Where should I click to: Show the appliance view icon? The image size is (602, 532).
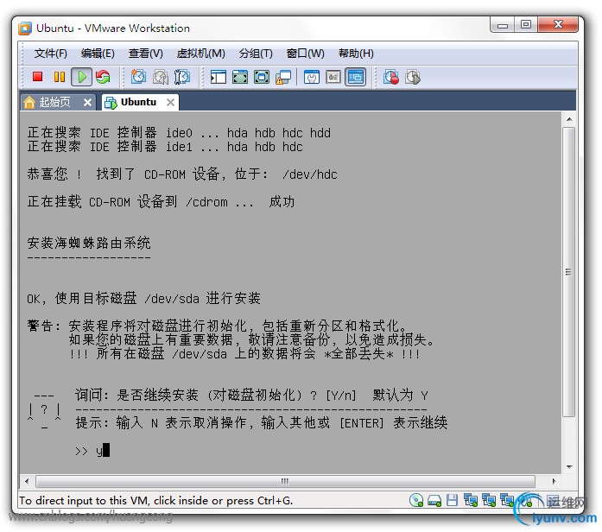[333, 77]
